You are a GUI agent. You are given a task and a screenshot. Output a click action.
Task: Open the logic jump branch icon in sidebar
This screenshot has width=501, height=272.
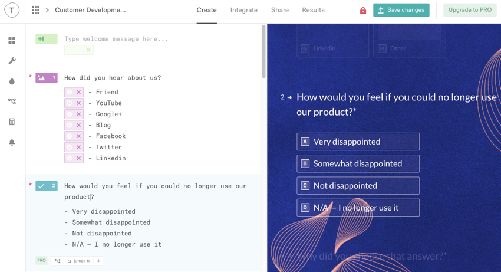(x=12, y=101)
